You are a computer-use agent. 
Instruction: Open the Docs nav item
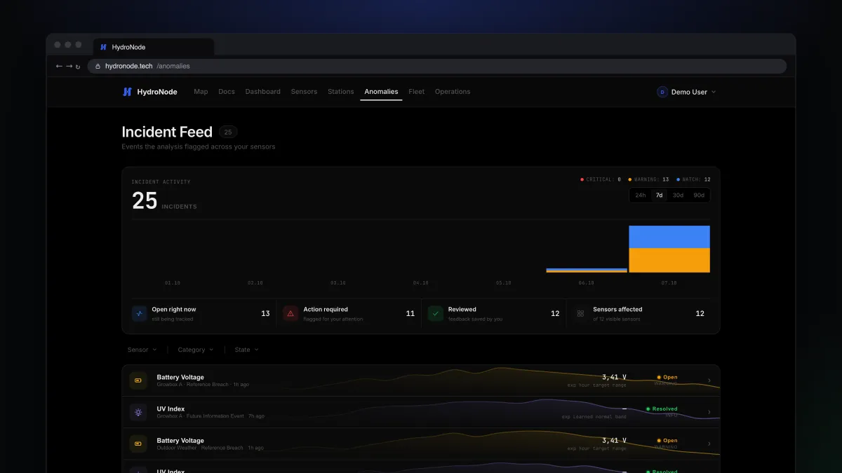click(x=227, y=92)
